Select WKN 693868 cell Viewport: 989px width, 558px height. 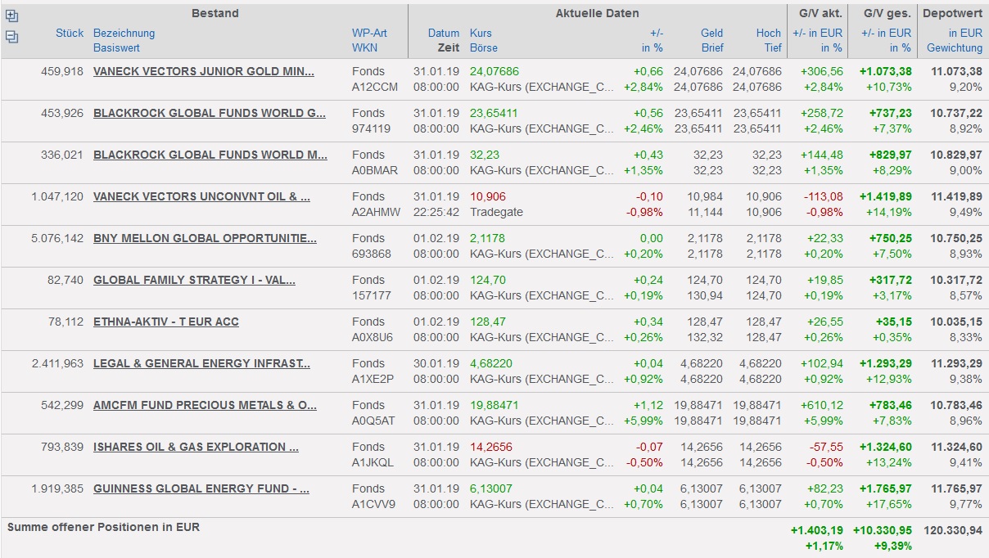pyautogui.click(x=372, y=254)
